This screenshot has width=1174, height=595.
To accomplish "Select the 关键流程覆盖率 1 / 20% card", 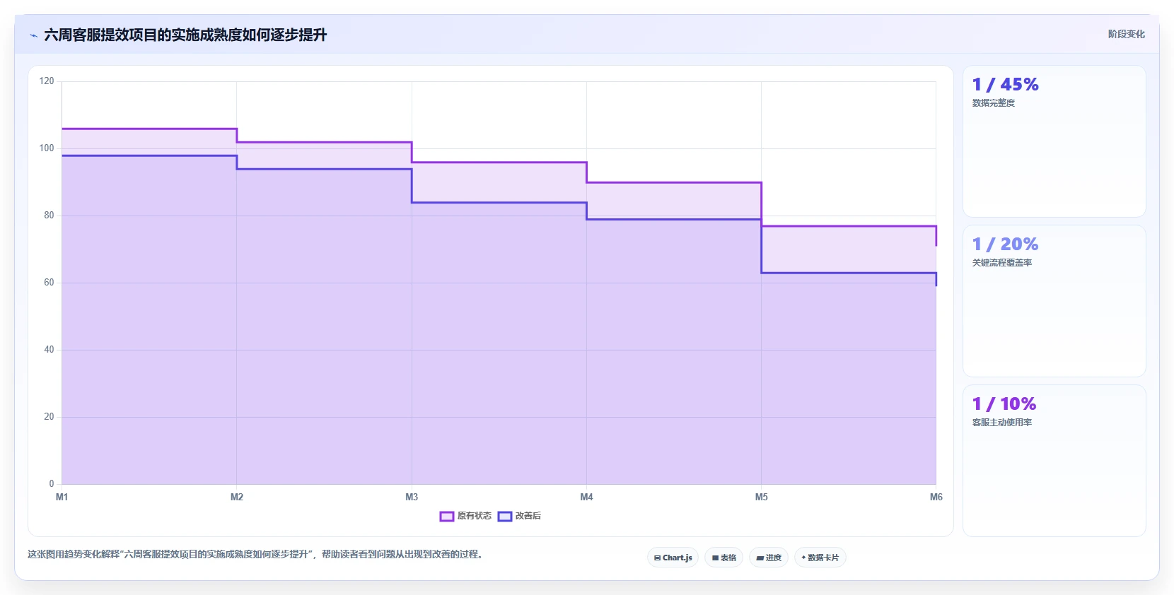I will 1054,301.
